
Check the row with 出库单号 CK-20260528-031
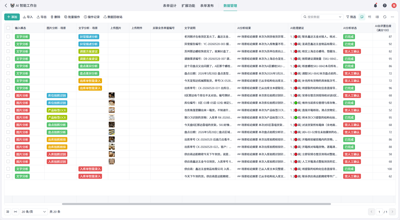pos(8,88)
